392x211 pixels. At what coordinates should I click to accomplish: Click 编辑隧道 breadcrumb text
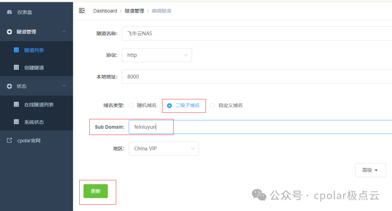click(x=162, y=11)
